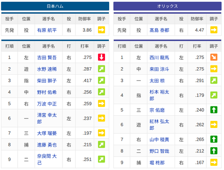
Task: Click the .259 batting average
Action: click(87, 104)
